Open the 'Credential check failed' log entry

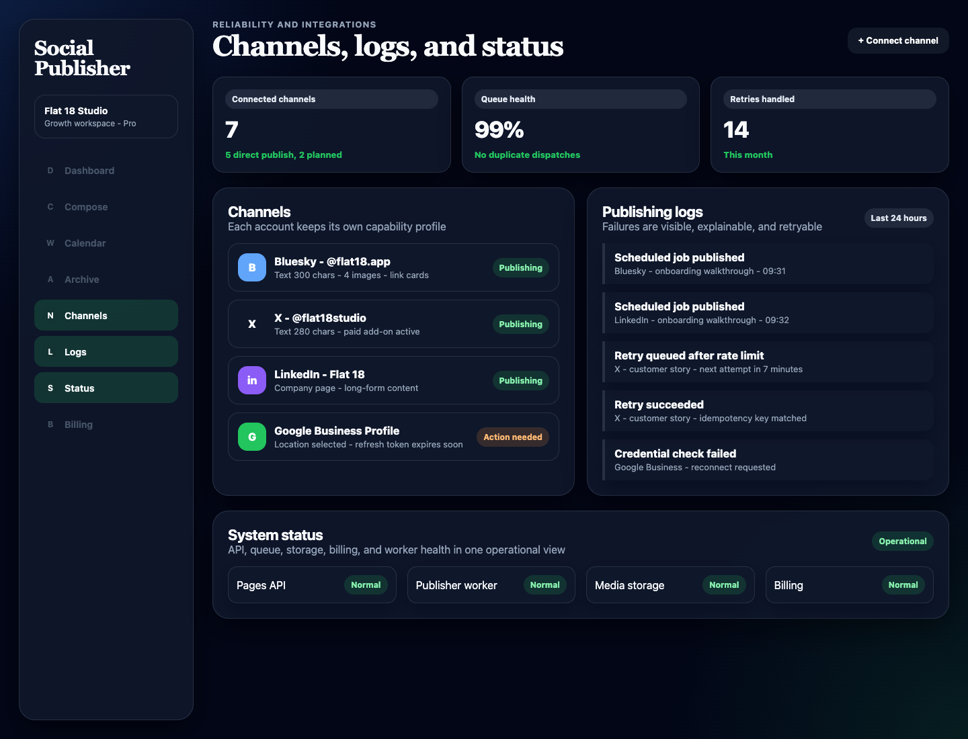(768, 460)
